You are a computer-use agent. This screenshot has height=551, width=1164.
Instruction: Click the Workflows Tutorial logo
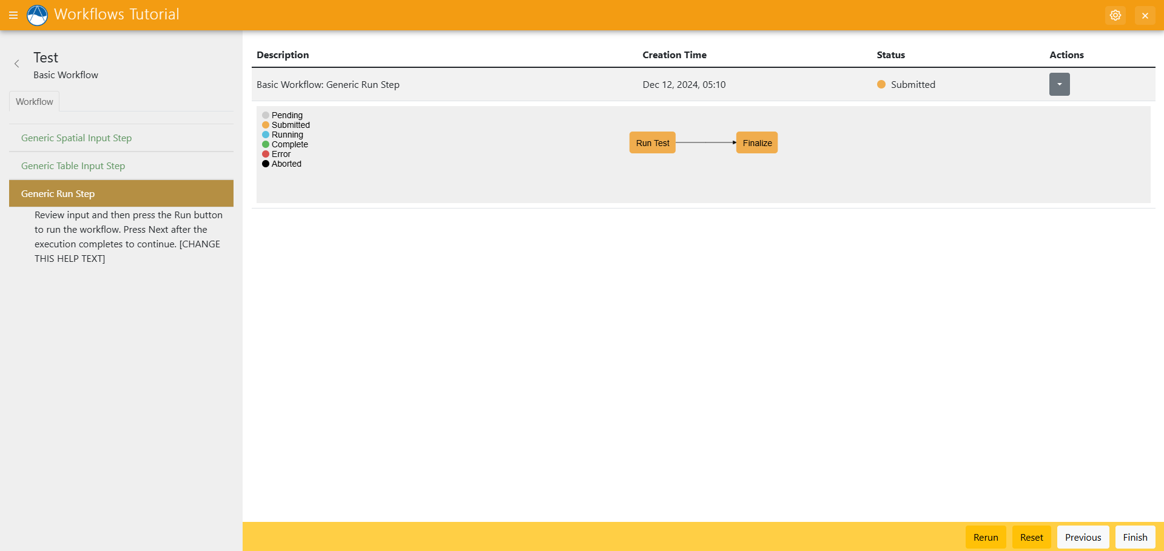point(37,15)
